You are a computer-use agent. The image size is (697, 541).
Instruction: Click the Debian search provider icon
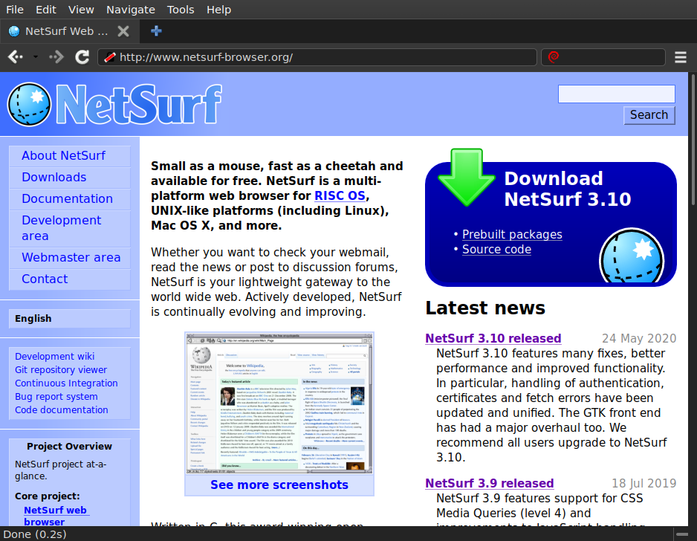pos(553,57)
